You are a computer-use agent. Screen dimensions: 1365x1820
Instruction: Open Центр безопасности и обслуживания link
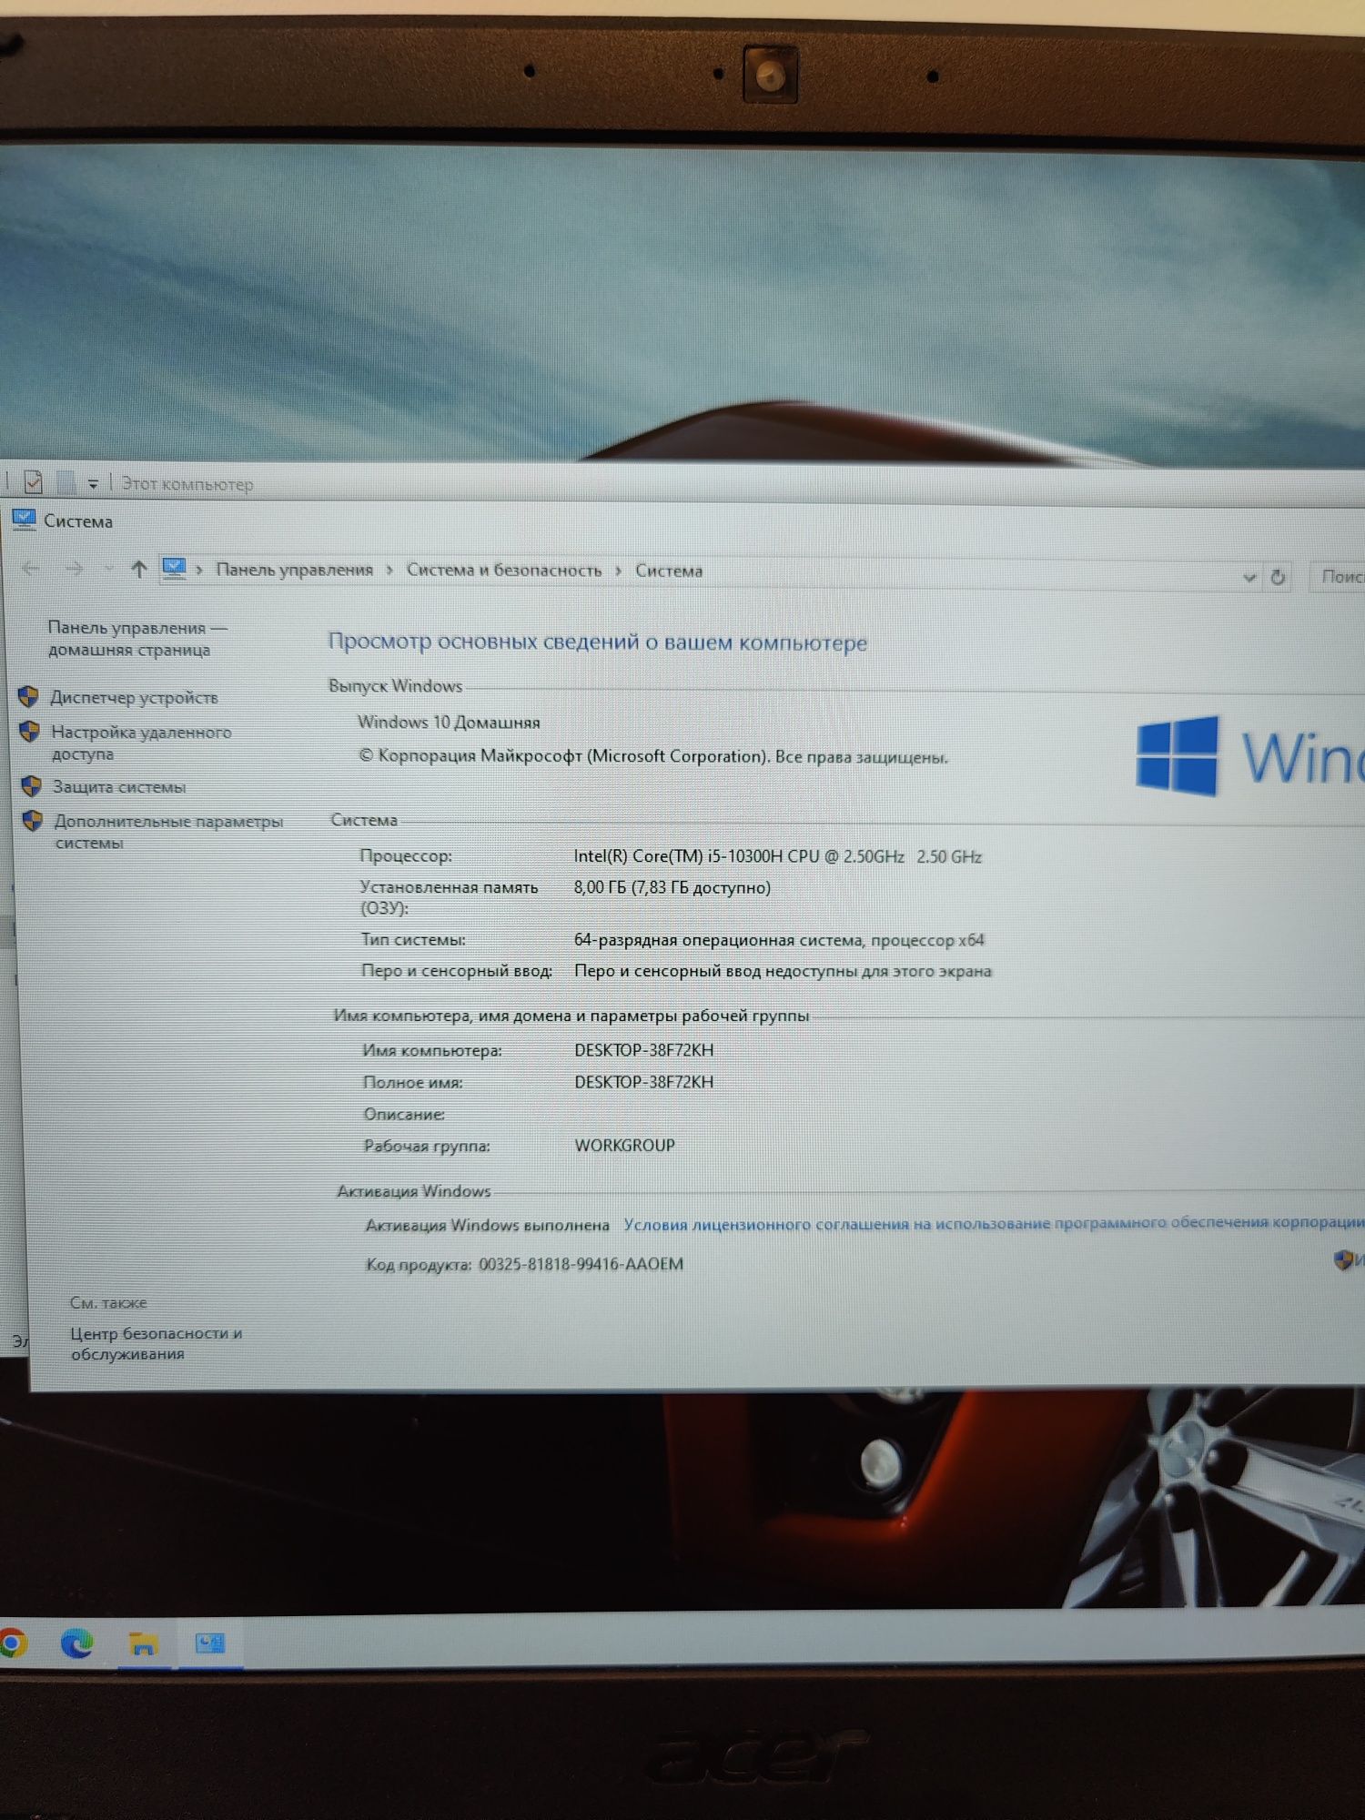(157, 1343)
